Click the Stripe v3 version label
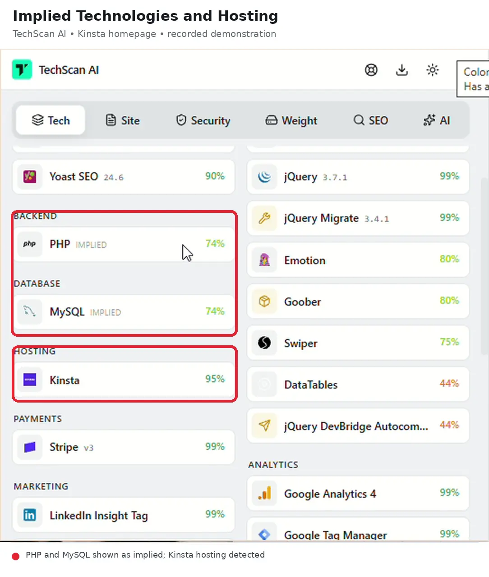Image resolution: width=489 pixels, height=577 pixels. (x=88, y=448)
